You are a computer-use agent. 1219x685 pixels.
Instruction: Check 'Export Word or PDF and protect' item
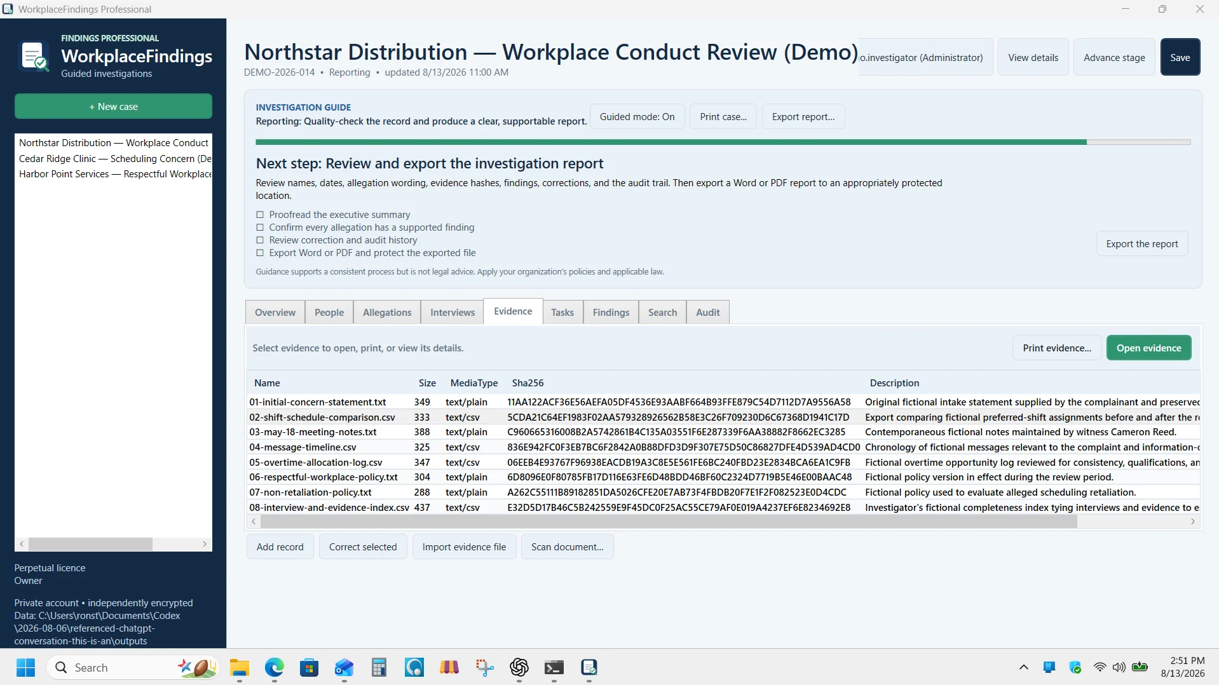259,253
